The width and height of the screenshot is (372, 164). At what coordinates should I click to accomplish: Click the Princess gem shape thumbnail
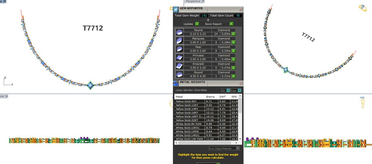179,57
